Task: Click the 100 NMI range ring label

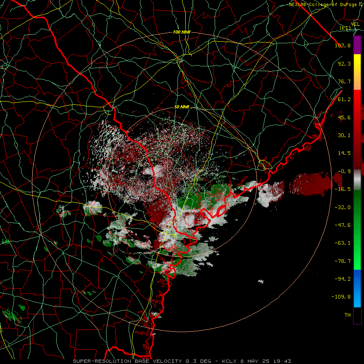Action: (x=182, y=32)
